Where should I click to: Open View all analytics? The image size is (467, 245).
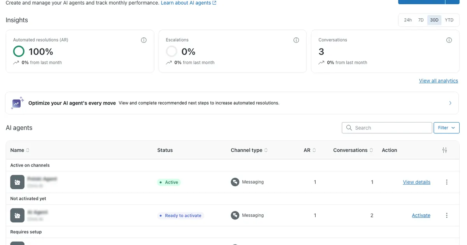[439, 81]
